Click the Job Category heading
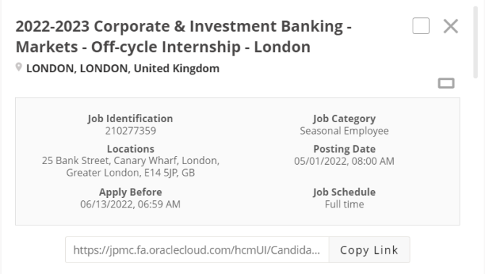 pyautogui.click(x=345, y=119)
